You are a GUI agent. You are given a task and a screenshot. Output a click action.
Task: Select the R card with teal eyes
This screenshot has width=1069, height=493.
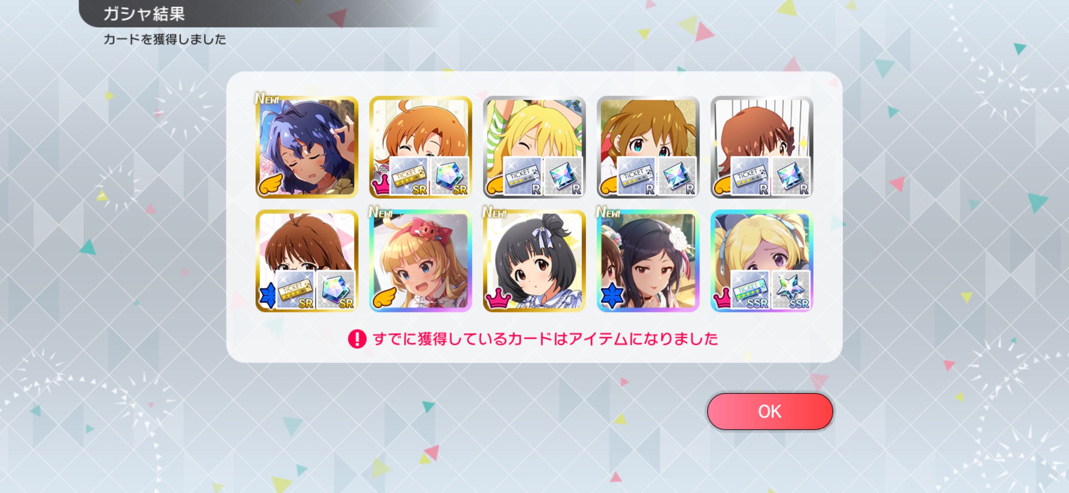coord(648,147)
